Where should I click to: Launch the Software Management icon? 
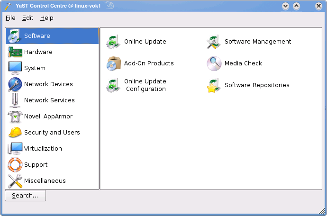click(214, 42)
